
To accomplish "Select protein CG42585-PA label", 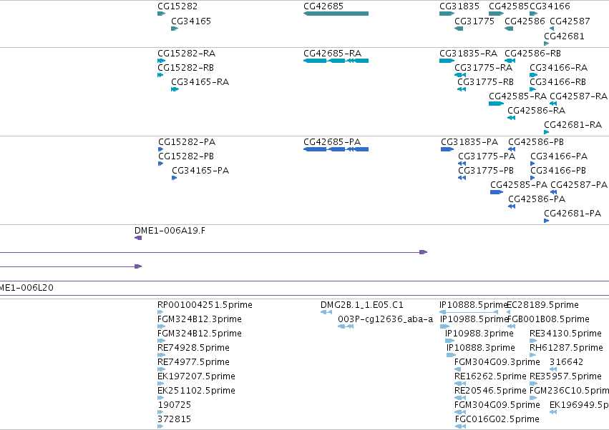I will 519,184.
